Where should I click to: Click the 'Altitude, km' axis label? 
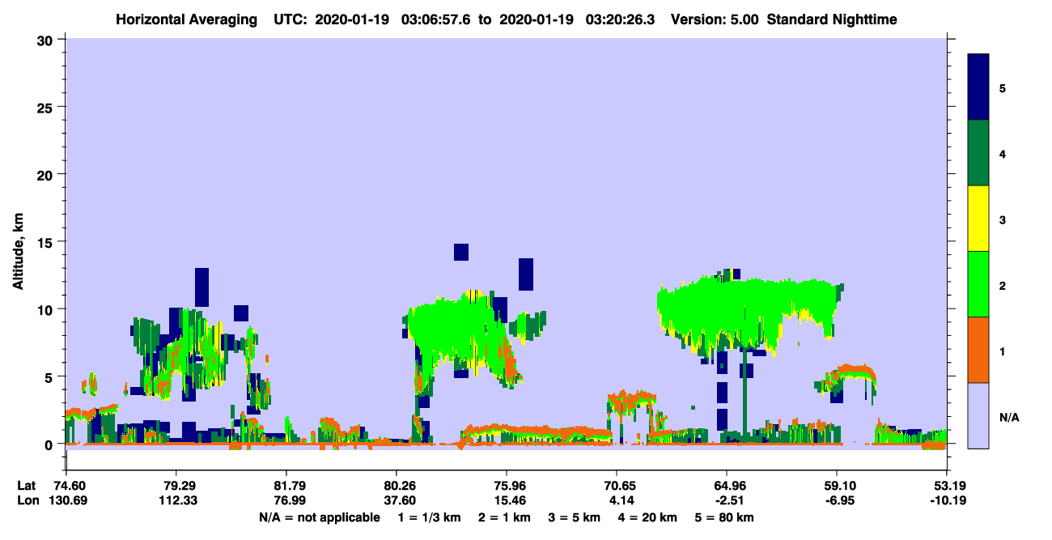[x=19, y=252]
